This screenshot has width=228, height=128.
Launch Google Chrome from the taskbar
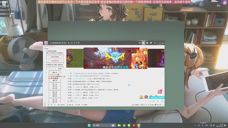(x=124, y=125)
